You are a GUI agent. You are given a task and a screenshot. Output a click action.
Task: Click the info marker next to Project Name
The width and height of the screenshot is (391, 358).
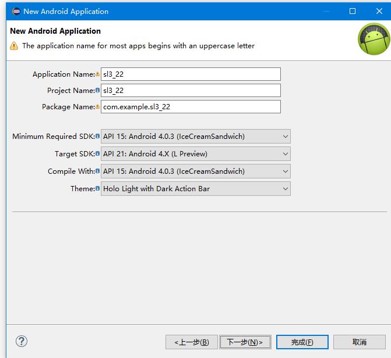(97, 90)
